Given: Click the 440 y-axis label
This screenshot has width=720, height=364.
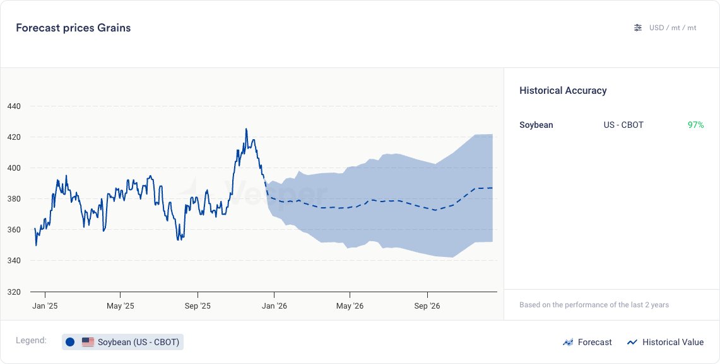Looking at the screenshot, I should (14, 106).
